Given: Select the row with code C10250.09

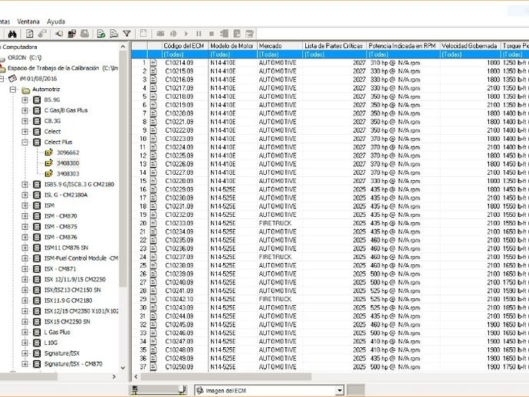Looking at the screenshot, I should point(330,367).
